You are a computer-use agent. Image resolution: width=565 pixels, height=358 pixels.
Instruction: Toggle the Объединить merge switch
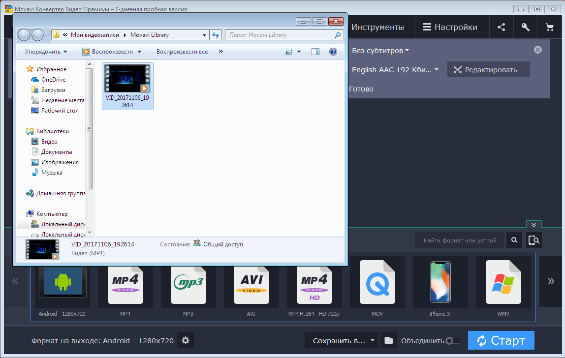click(452, 341)
